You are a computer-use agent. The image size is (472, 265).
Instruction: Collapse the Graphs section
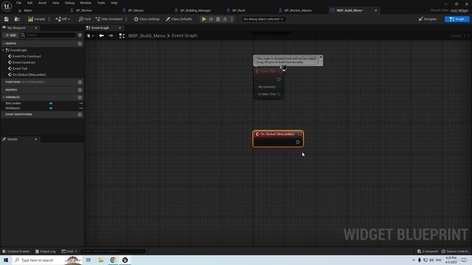tap(4, 43)
